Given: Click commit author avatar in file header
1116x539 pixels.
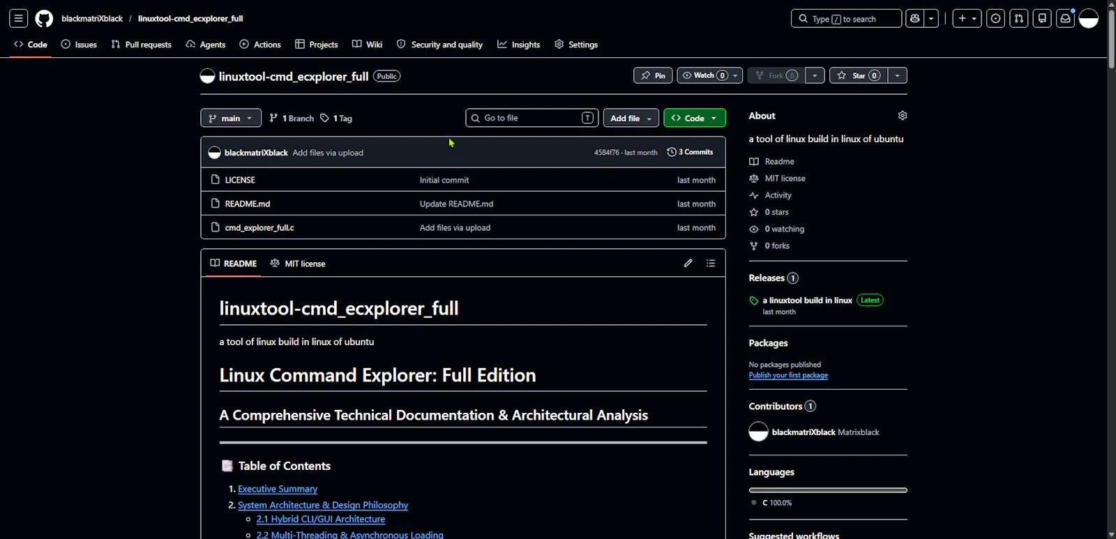Looking at the screenshot, I should tap(215, 153).
